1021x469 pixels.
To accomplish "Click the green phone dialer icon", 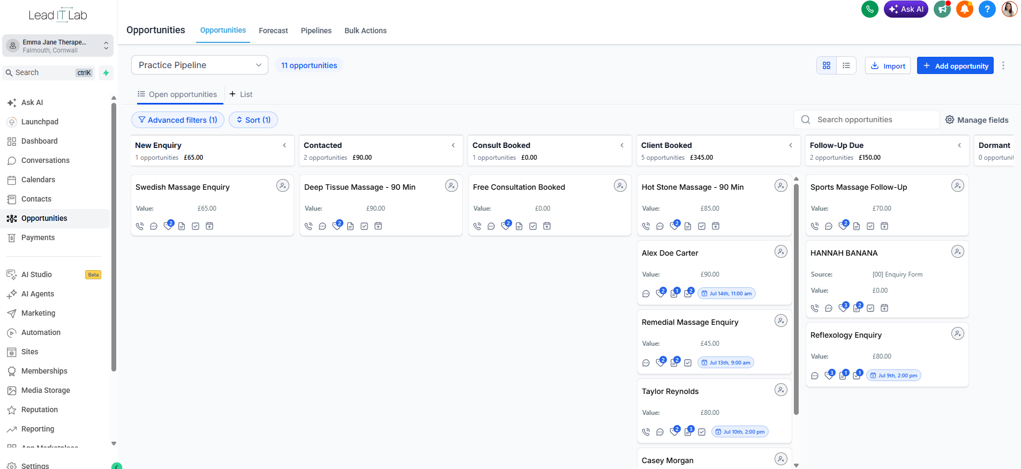I will click(x=870, y=9).
